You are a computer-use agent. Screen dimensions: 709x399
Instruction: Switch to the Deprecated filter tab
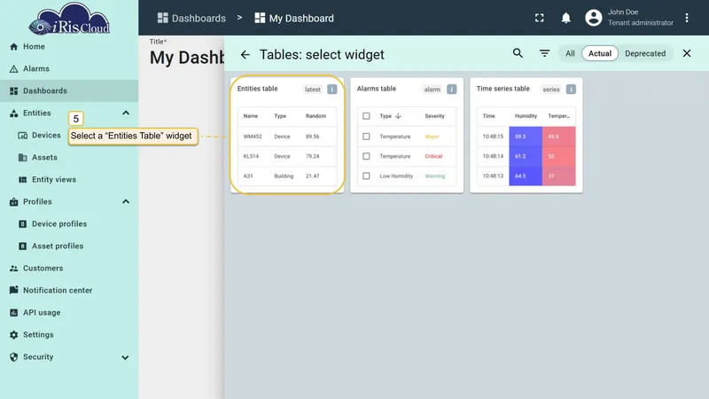[x=645, y=53]
